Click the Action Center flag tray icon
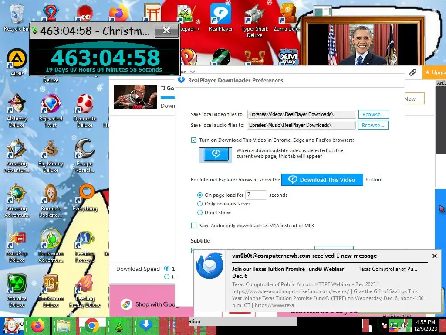Image resolution: width=446 pixels, height=335 pixels. 383,325
